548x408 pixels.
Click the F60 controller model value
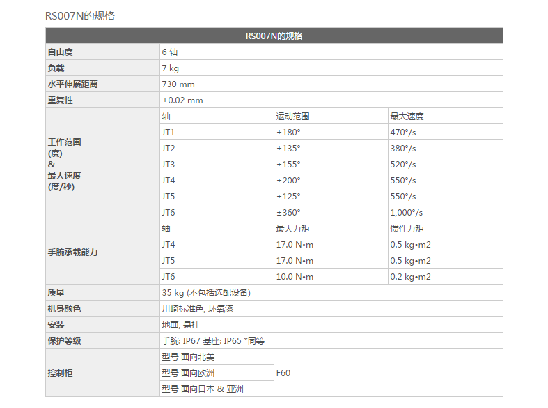(x=283, y=373)
